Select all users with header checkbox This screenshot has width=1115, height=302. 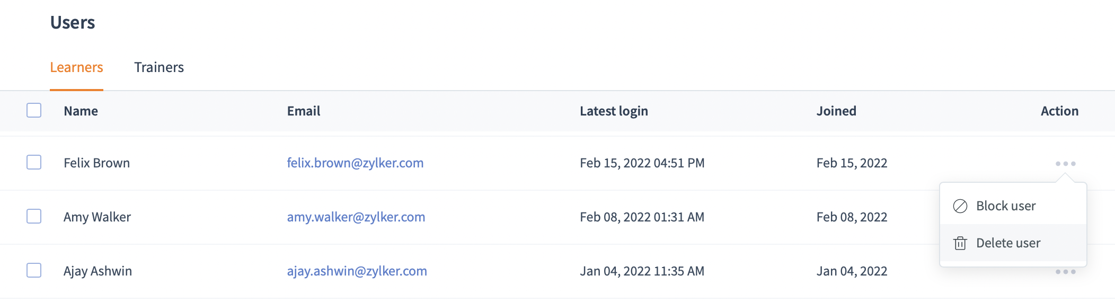(x=34, y=110)
